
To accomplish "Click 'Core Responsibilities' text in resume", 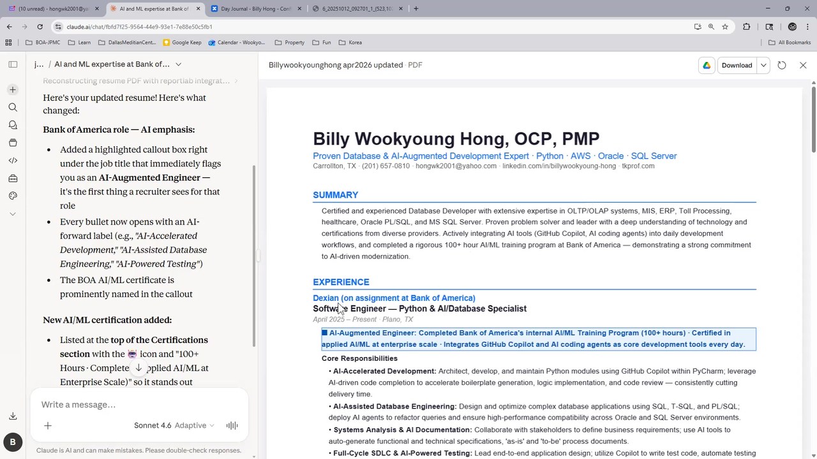I will (x=359, y=358).
